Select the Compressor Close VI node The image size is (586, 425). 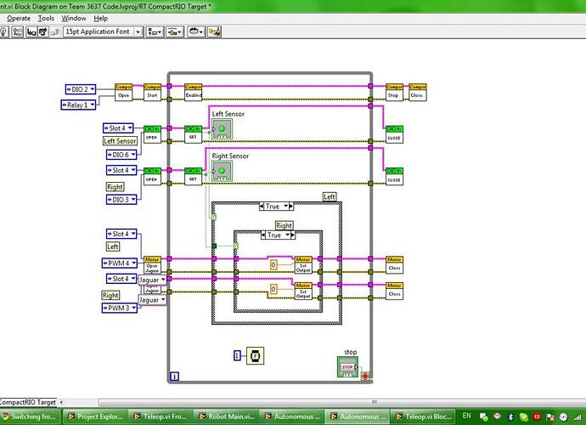tap(418, 92)
